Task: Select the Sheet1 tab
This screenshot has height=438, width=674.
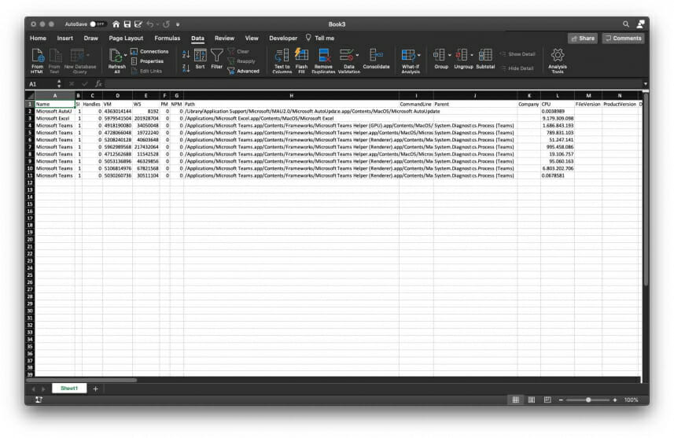Action: click(x=69, y=388)
